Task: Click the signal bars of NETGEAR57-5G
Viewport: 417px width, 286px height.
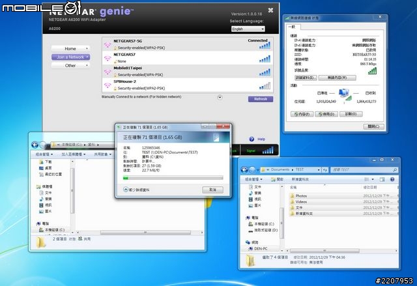Action: pyautogui.click(x=265, y=46)
